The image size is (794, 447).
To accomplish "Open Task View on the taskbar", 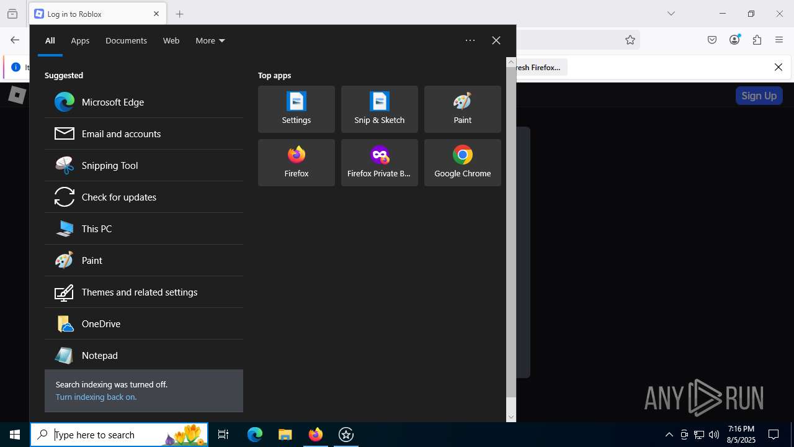I will [223, 435].
